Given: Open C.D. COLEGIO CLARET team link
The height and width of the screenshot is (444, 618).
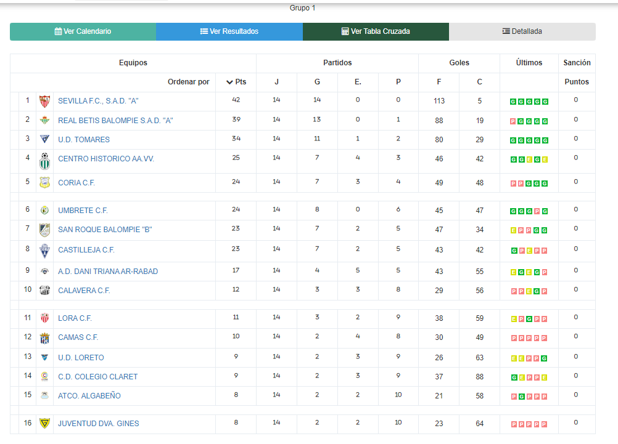Looking at the screenshot, I should point(97,377).
